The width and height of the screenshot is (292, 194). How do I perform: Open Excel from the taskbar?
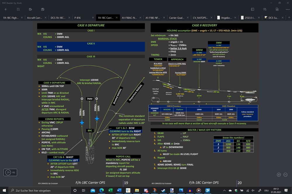110,191
